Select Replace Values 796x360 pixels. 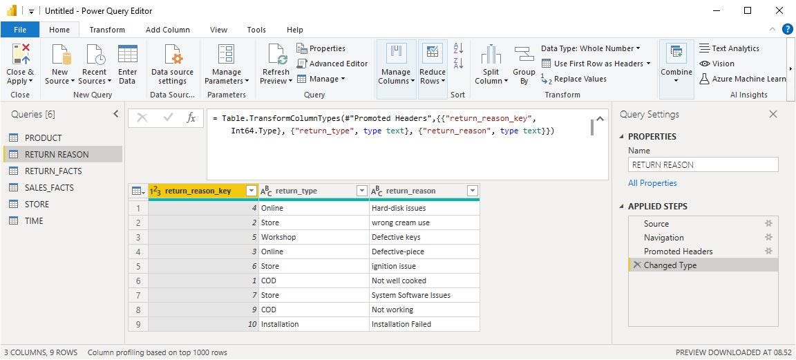[x=574, y=79]
